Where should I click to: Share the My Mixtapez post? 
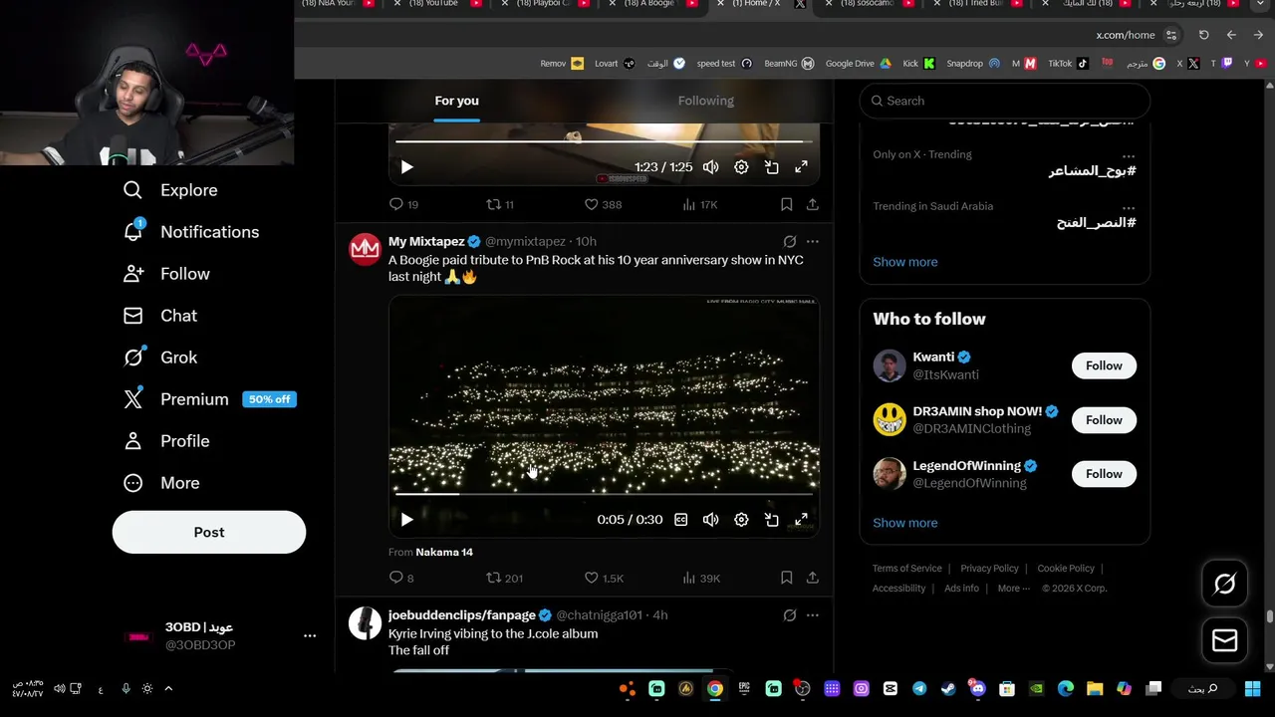point(813,578)
